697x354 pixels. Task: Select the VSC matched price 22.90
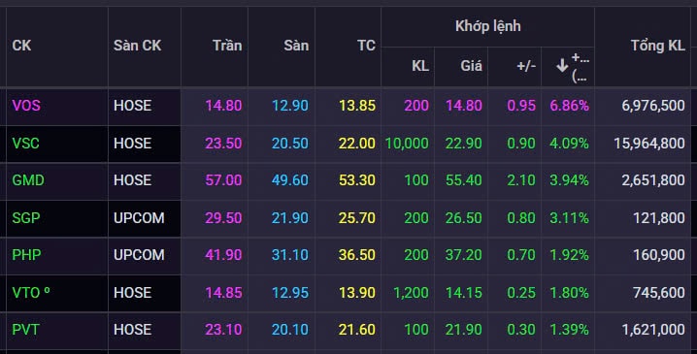[x=464, y=144]
